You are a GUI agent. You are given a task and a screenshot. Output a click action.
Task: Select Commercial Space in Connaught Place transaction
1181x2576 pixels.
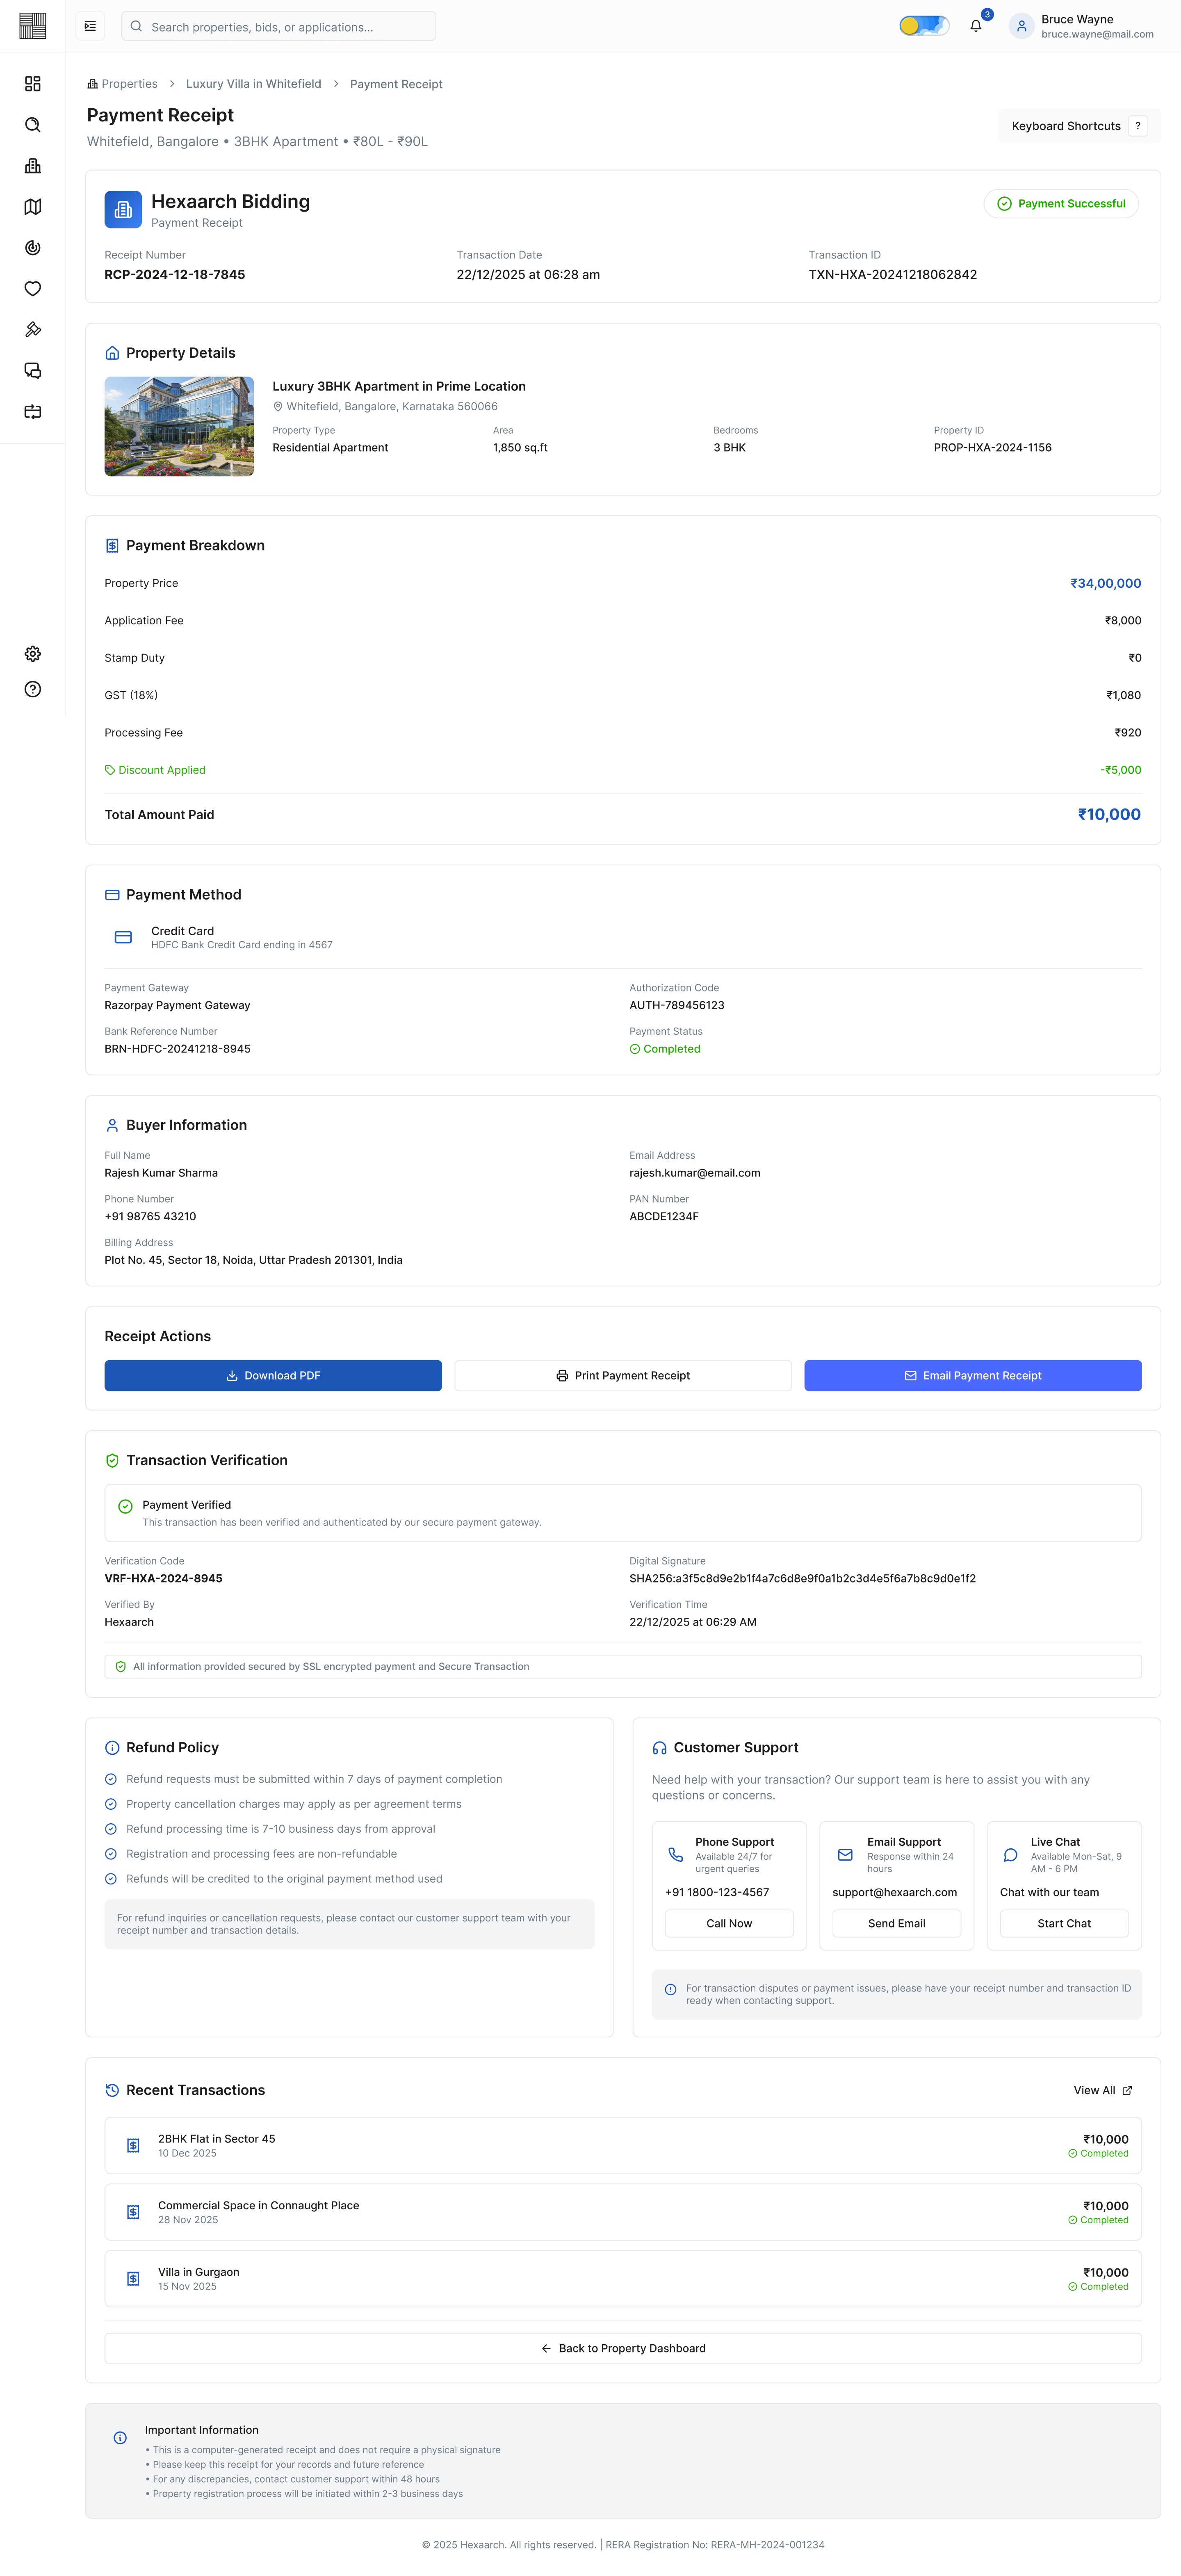click(623, 2213)
